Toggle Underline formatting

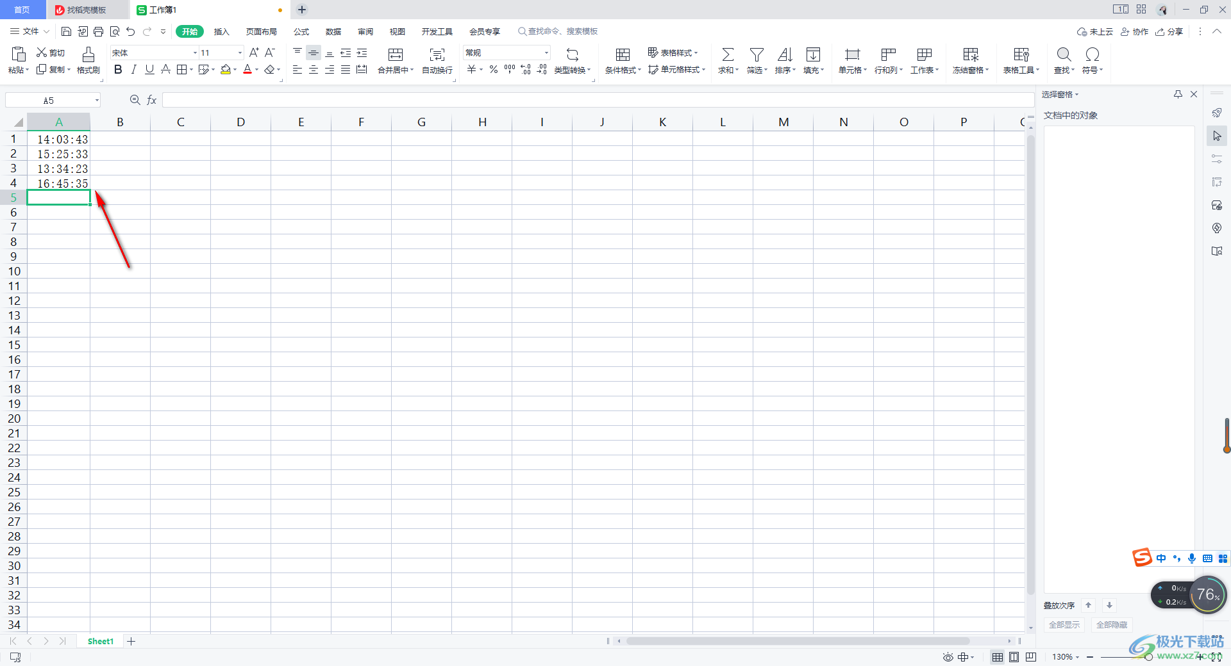pyautogui.click(x=149, y=69)
